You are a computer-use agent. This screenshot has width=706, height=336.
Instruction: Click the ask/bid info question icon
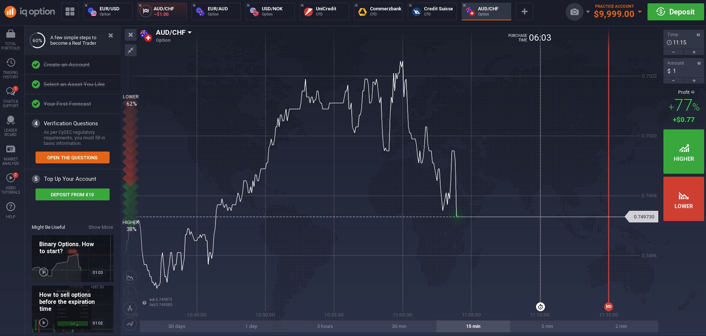144,303
